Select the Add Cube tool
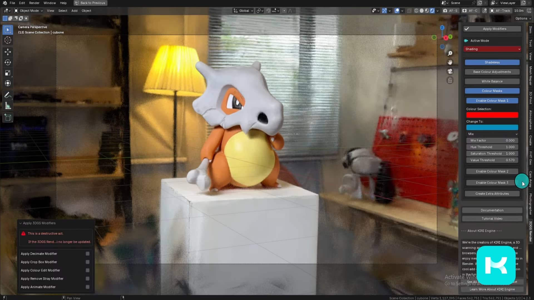This screenshot has width=534, height=300. [x=8, y=117]
